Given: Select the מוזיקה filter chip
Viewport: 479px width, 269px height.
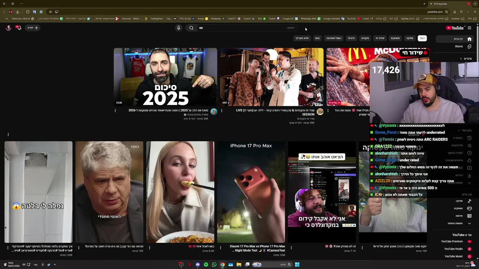Looking at the screenshot, I should 410,38.
